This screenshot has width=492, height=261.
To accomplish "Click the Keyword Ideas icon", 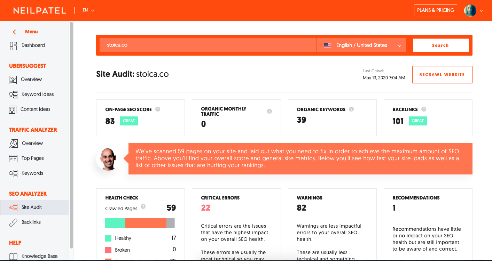I will click(13, 95).
